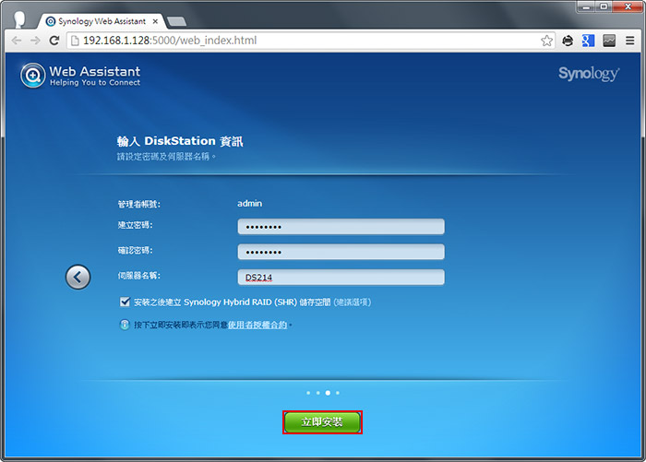Minimize the browser window
Viewport: 646px width, 462px height.
[x=585, y=6]
